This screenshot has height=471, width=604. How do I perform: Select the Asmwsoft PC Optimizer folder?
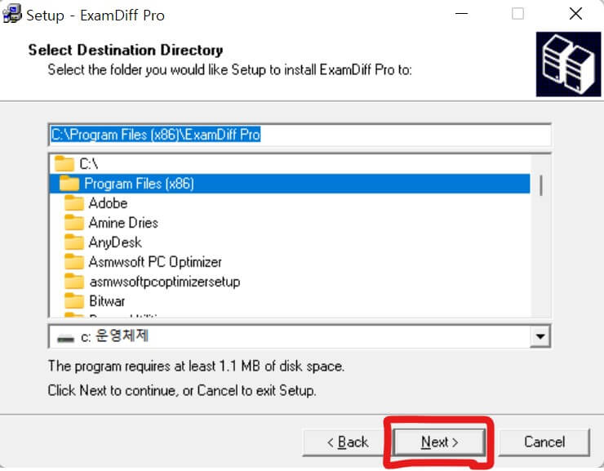coord(290,262)
